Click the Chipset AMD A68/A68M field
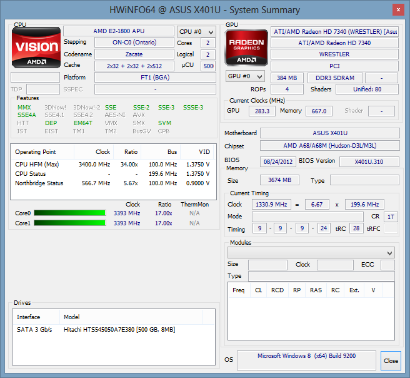 (x=330, y=146)
